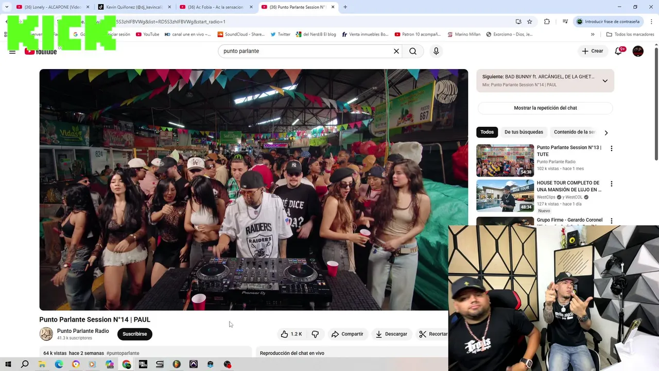The width and height of the screenshot is (659, 371).
Task: Start voice search with microphone icon
Action: point(436,51)
